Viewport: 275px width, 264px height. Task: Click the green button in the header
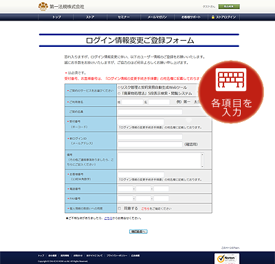click(229, 6)
